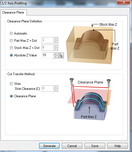Click up arrow of Part Max Z distance
The height and width of the screenshot is (152, 132).
(x=55, y=39)
